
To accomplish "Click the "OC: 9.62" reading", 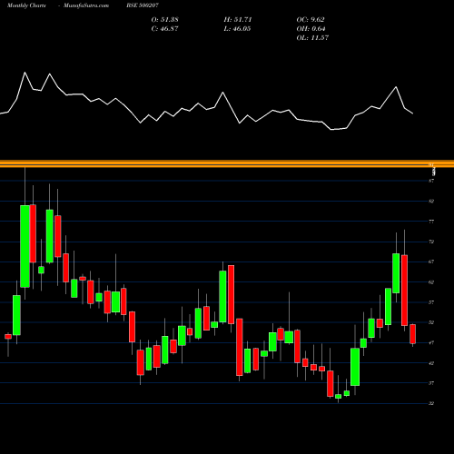I will tap(311, 20).
